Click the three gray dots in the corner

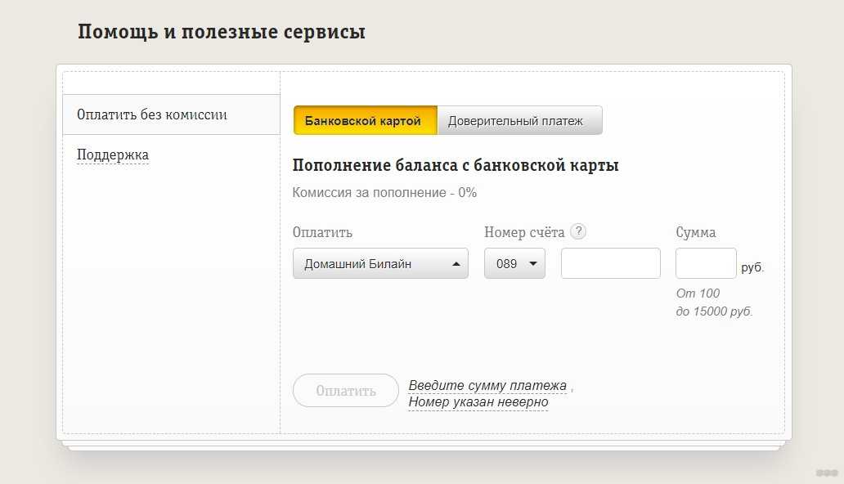827,473
